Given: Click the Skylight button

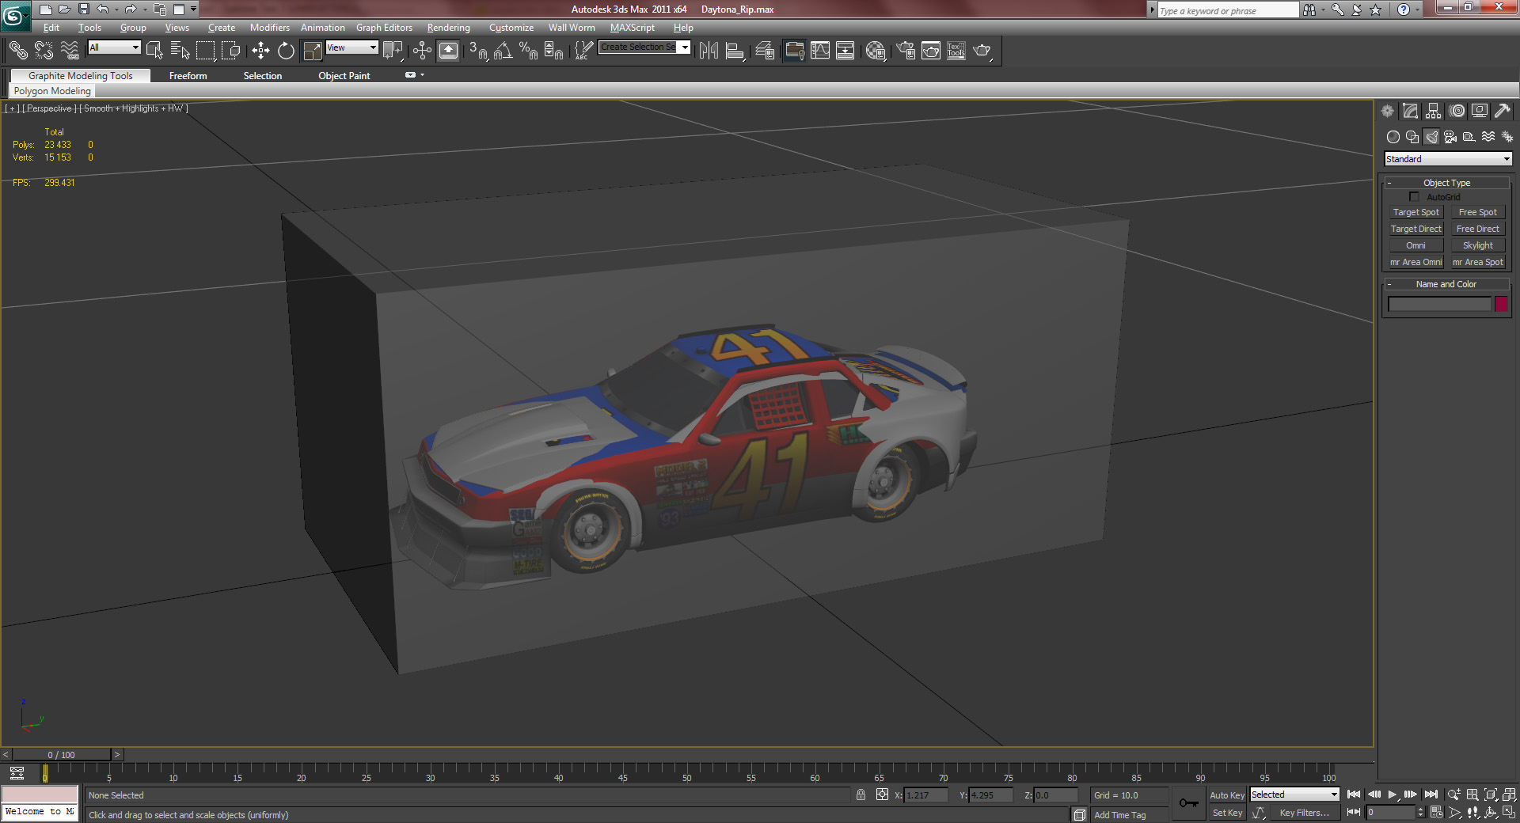Looking at the screenshot, I should point(1478,245).
